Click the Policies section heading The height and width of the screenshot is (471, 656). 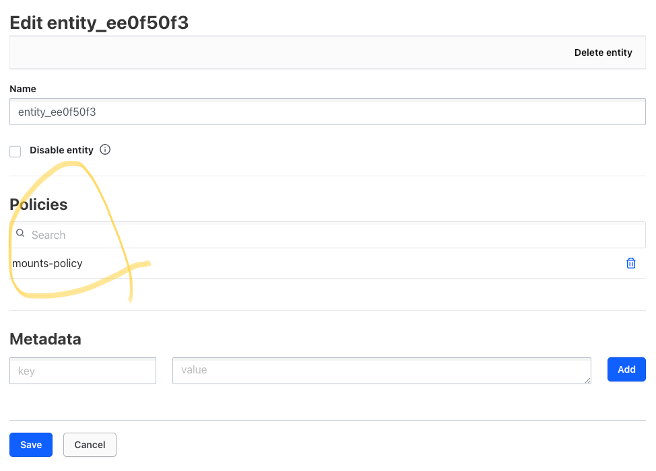tap(38, 205)
